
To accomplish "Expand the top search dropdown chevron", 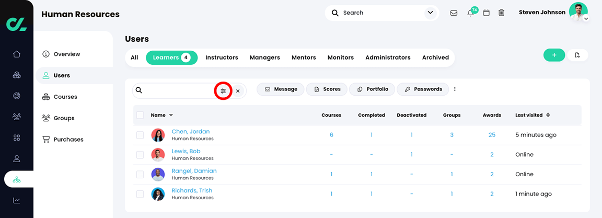I will coord(430,13).
